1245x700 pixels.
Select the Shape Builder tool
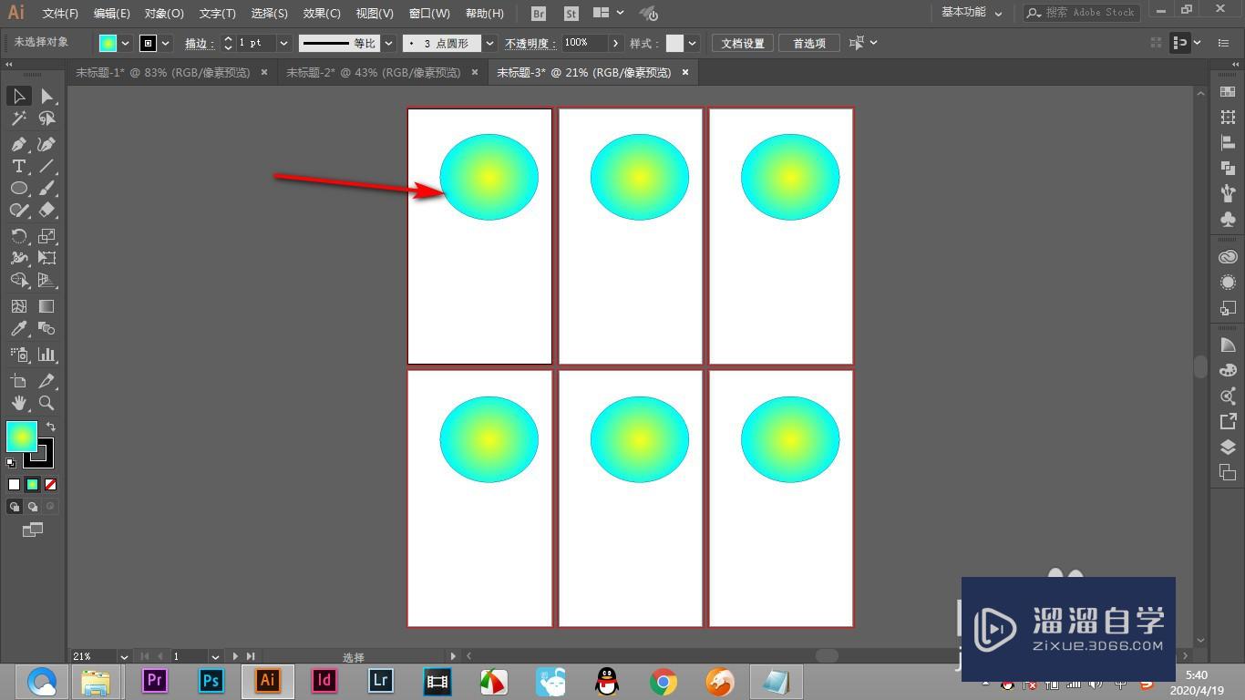coord(19,281)
